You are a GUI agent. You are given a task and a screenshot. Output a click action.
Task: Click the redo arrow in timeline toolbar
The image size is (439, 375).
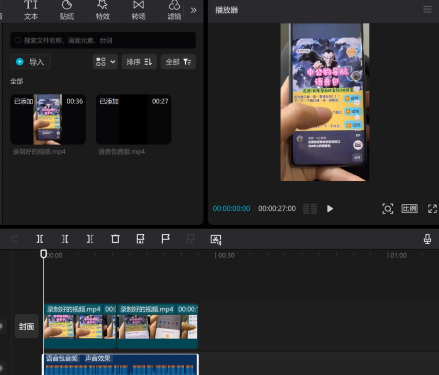pyautogui.click(x=15, y=239)
